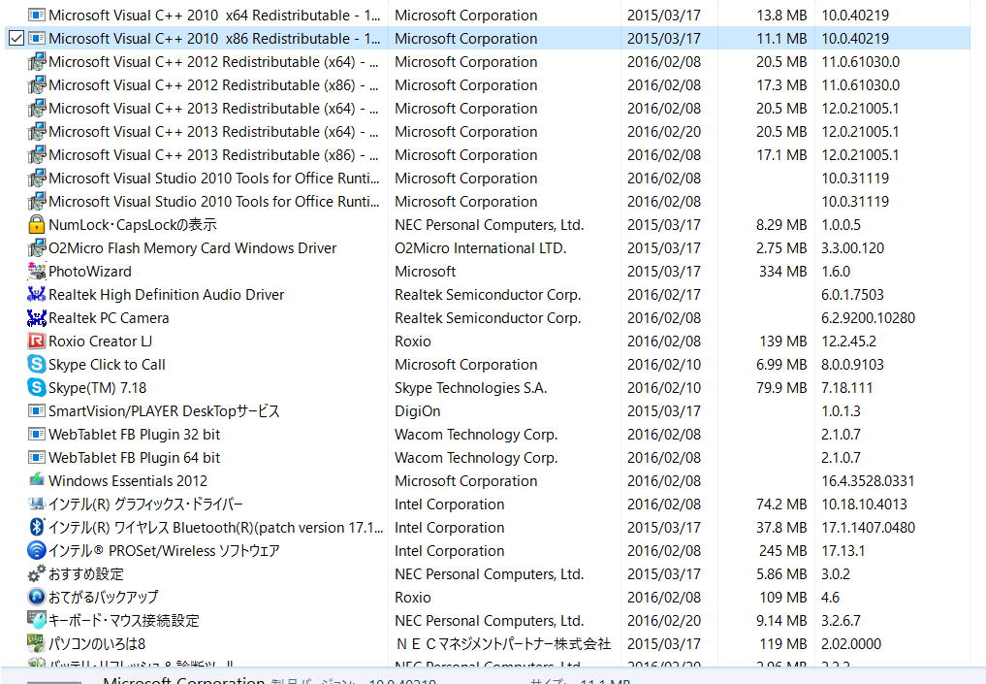The image size is (986, 684).
Task: Select インテル(R) グラフィックス・ドライバー name
Action: 145,505
